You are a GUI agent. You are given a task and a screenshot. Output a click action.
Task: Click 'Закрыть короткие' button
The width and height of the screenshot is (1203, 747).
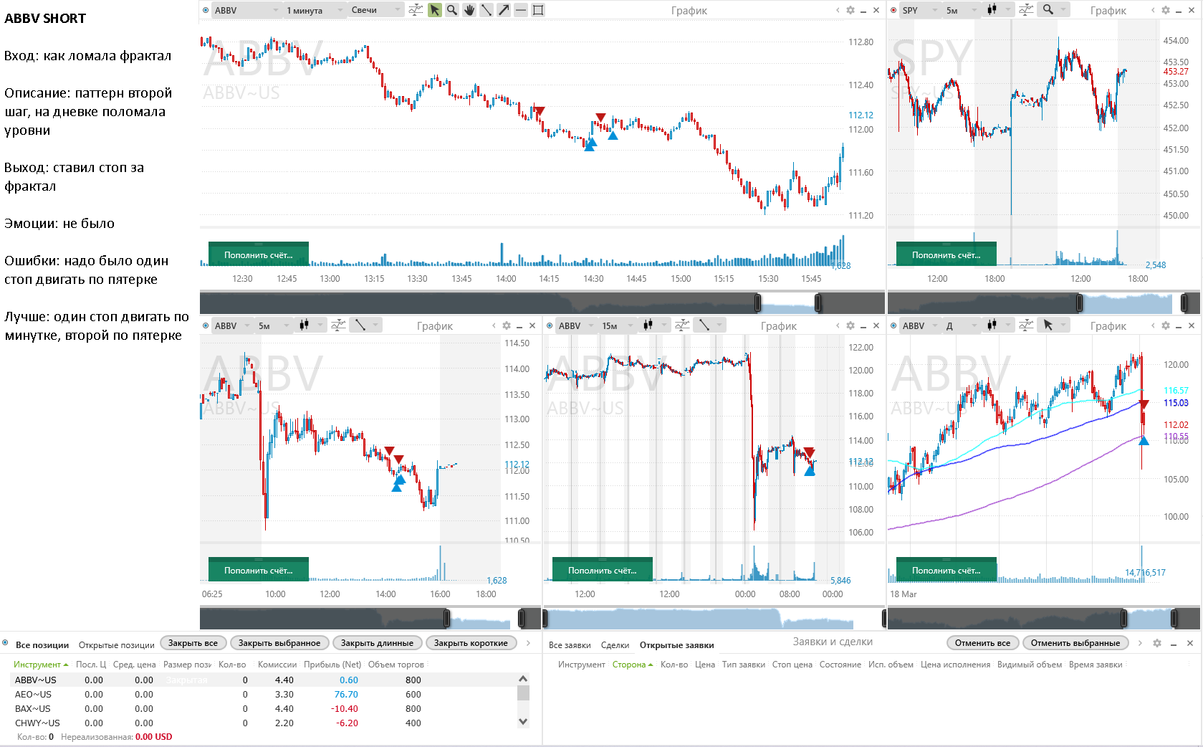tap(471, 643)
